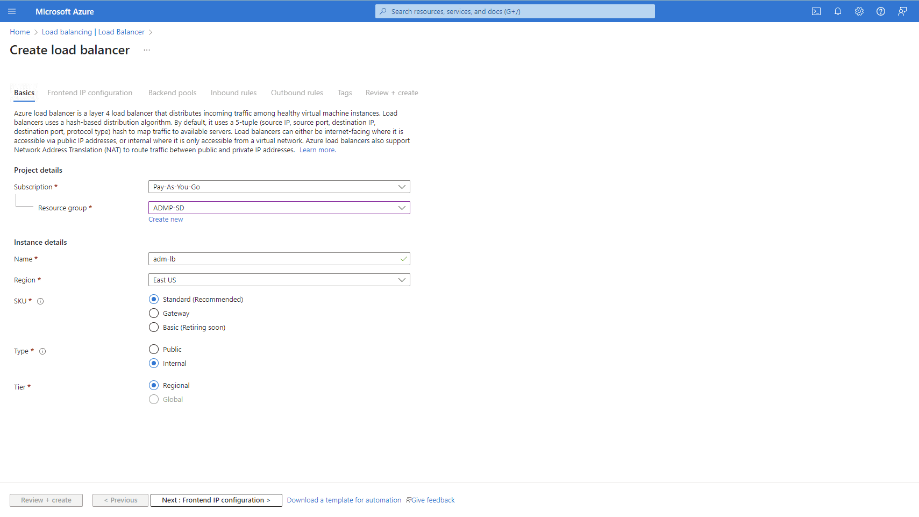Open the Feedback panel
The image size is (919, 517).
902,11
